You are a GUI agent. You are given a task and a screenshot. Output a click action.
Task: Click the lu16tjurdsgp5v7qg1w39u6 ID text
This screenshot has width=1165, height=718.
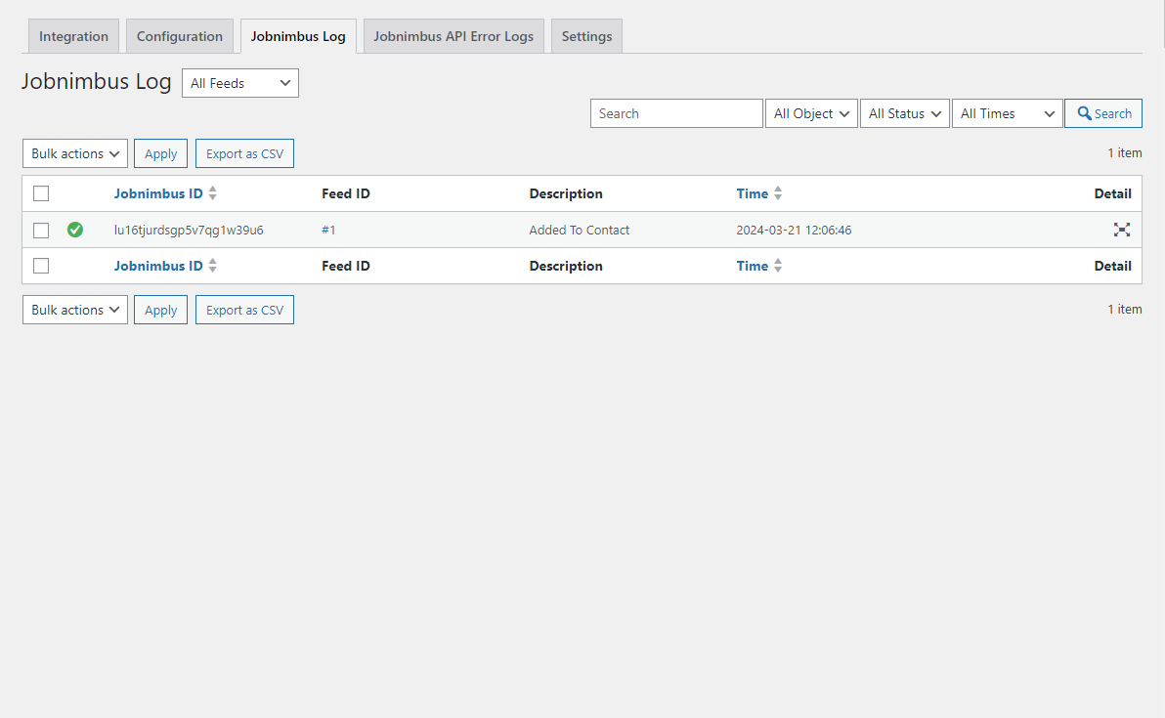pos(189,231)
